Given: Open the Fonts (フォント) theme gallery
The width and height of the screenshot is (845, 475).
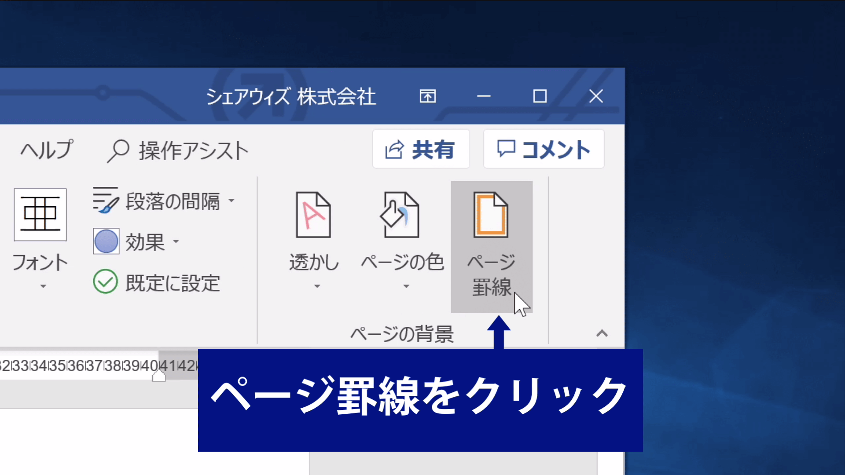Looking at the screenshot, I should click(40, 240).
